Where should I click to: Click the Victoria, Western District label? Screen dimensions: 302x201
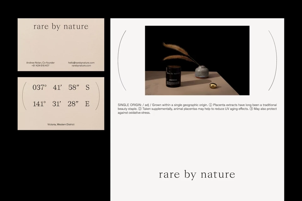pyautogui.click(x=61, y=124)
